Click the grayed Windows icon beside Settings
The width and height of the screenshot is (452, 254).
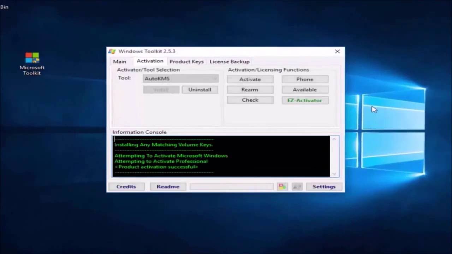tap(297, 187)
